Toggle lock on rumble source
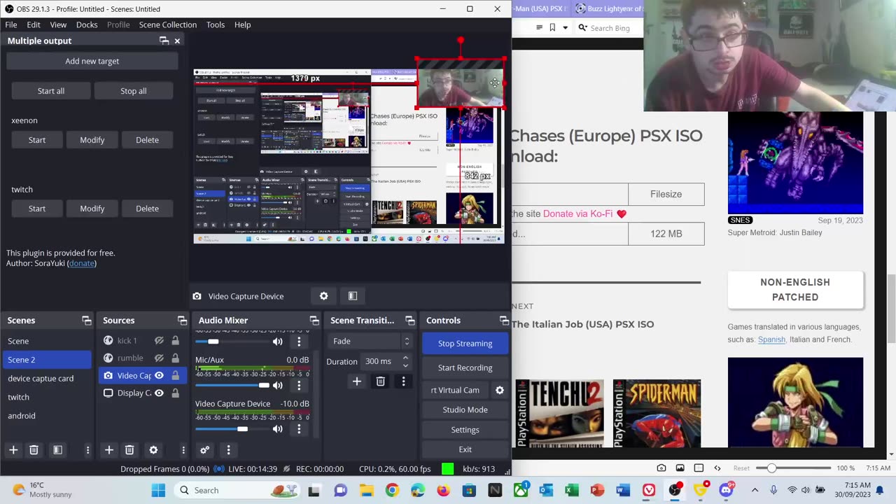Screen dimensions: 896x504 tap(175, 358)
